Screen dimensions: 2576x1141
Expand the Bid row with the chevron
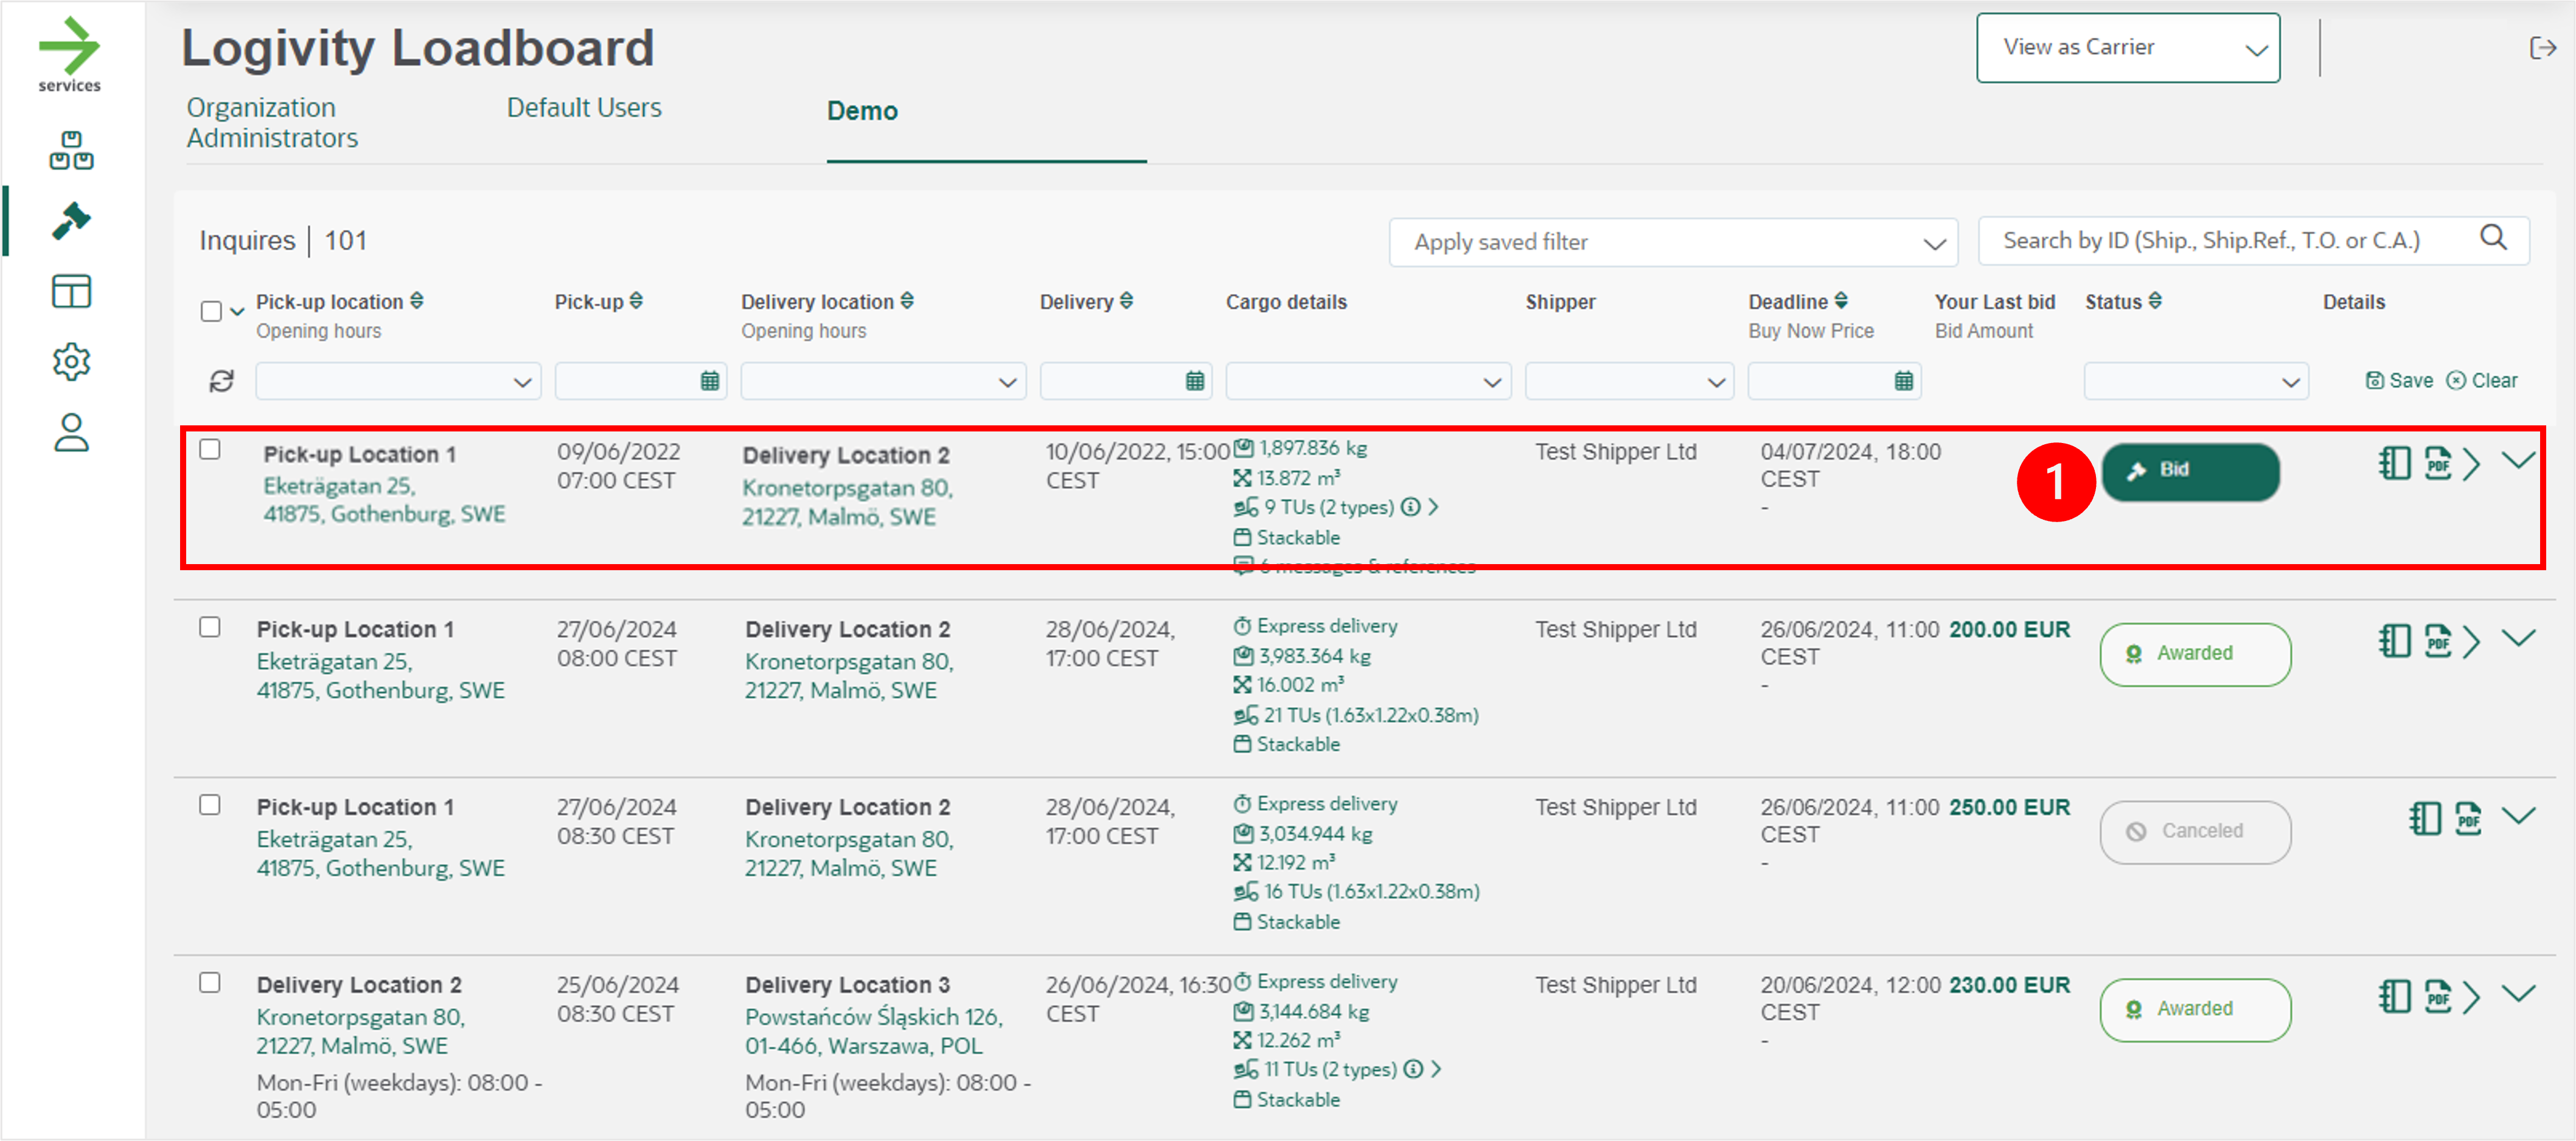(2518, 460)
